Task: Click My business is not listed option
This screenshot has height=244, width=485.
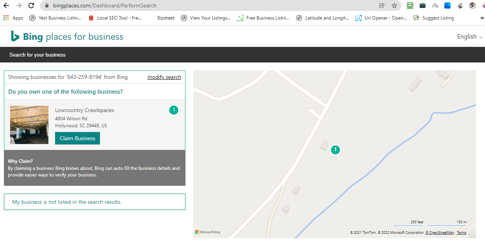Action: click(95, 202)
